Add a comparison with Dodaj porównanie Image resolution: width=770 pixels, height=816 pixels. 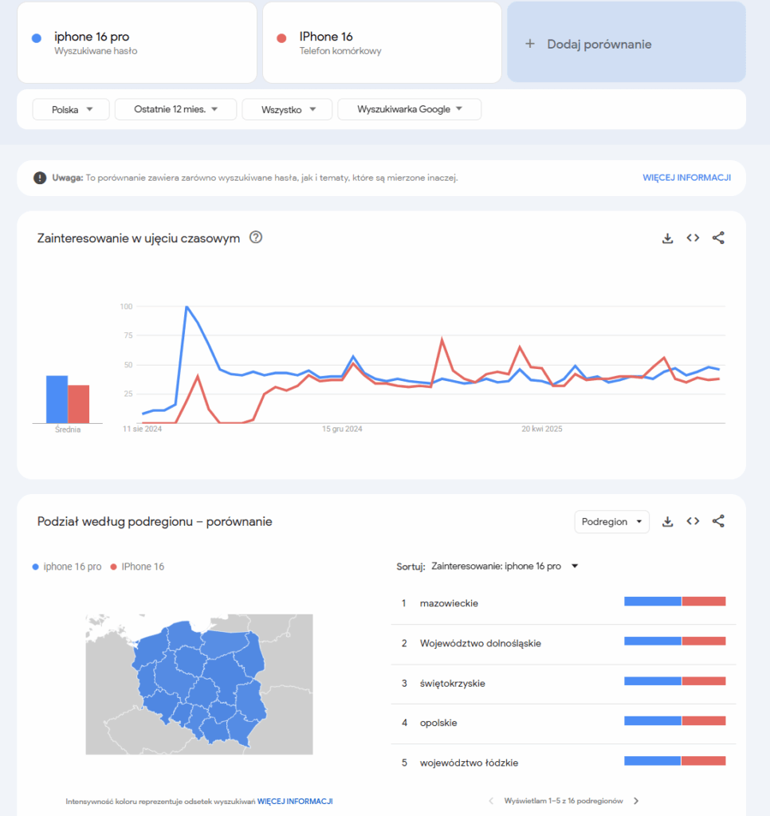click(x=627, y=41)
